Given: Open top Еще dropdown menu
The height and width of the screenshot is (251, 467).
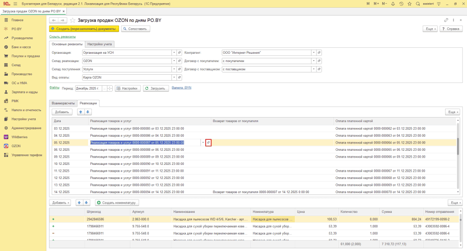Looking at the screenshot, I should pos(431,29).
